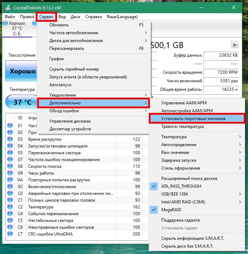The image size is (248, 254).
Task: Click the Хорошо health status button
Action: [21, 71]
